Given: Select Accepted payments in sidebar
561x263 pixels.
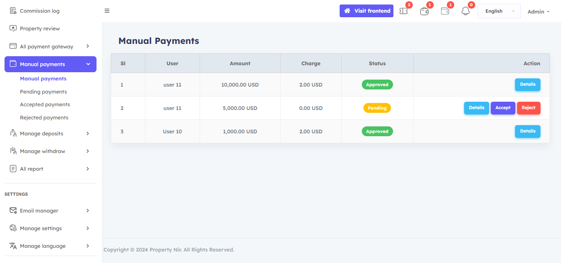Looking at the screenshot, I should (45, 105).
